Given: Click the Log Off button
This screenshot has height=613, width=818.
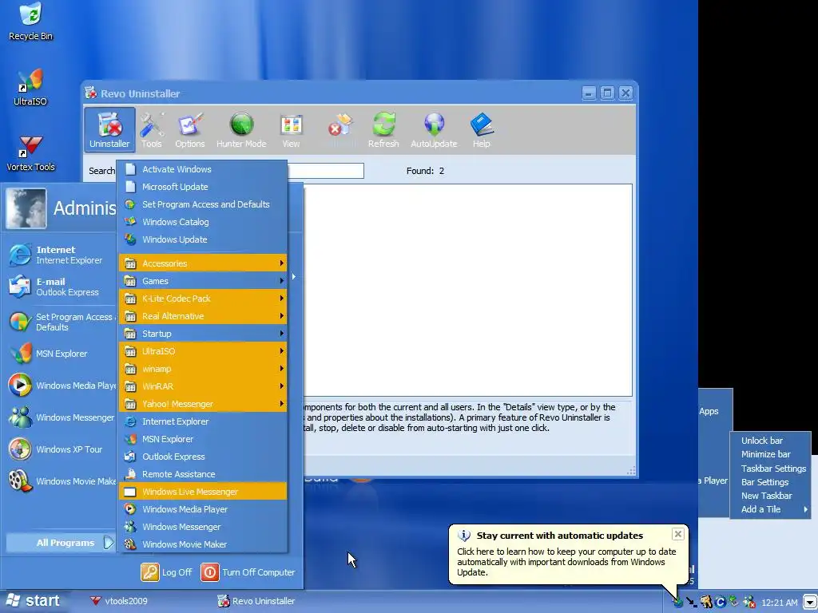Looking at the screenshot, I should (167, 571).
